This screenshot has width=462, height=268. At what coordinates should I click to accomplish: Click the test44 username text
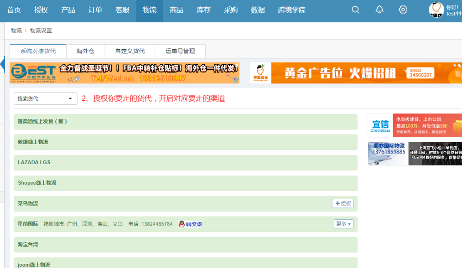[454, 14]
